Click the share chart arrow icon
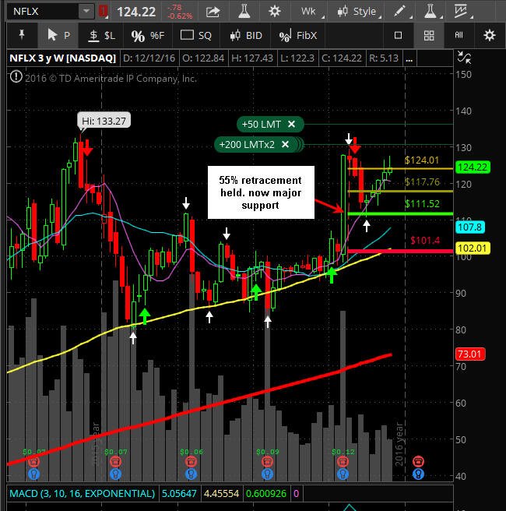Viewport: 506px width, 511px height. 213,12
